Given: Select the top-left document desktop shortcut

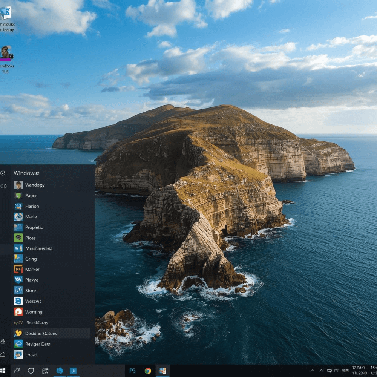Looking at the screenshot, I should 6,14.
